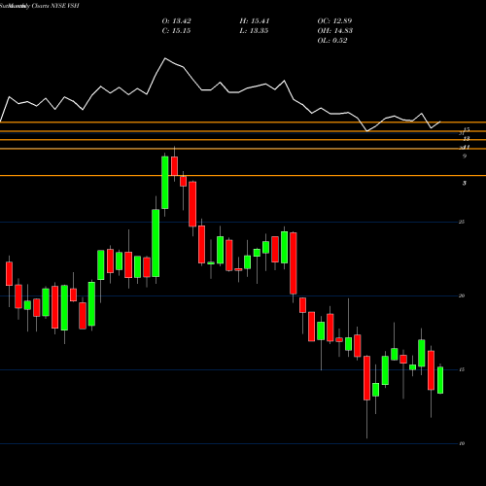Screen dimensions: 486x486
Task: Click the 'H: 15.41' high value
Action: pyautogui.click(x=255, y=21)
